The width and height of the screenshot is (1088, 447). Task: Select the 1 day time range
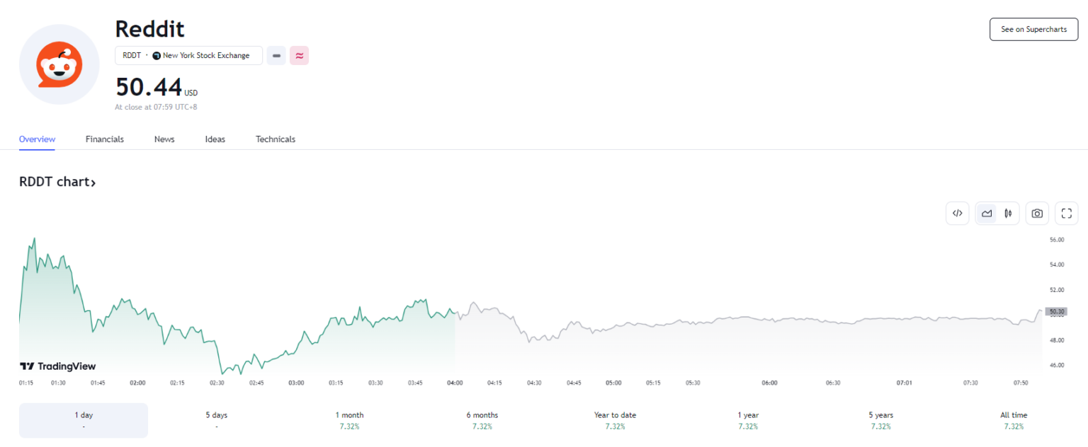pos(84,420)
